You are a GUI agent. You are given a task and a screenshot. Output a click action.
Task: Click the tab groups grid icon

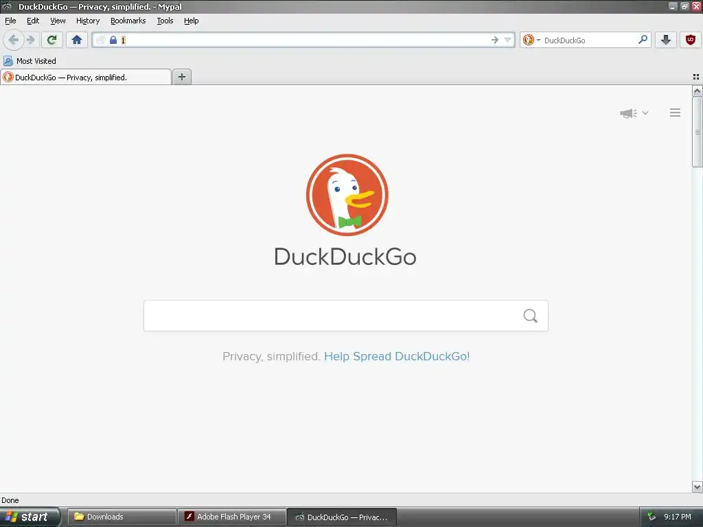(x=696, y=77)
